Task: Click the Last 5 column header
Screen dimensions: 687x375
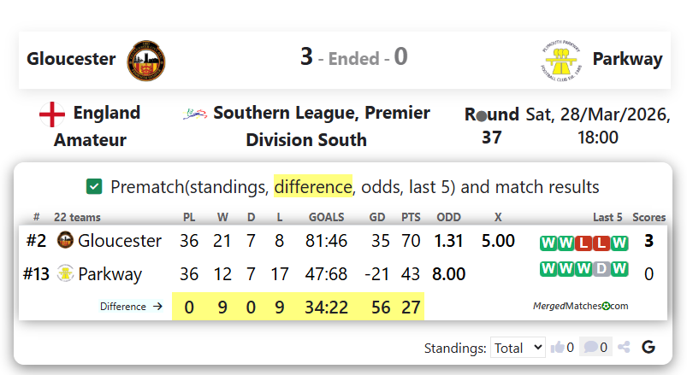Action: [x=607, y=218]
